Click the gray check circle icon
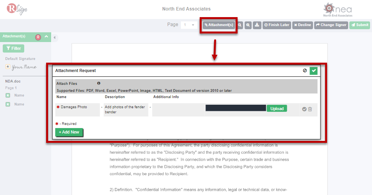Screen dimensions: 372x195 point(304,109)
